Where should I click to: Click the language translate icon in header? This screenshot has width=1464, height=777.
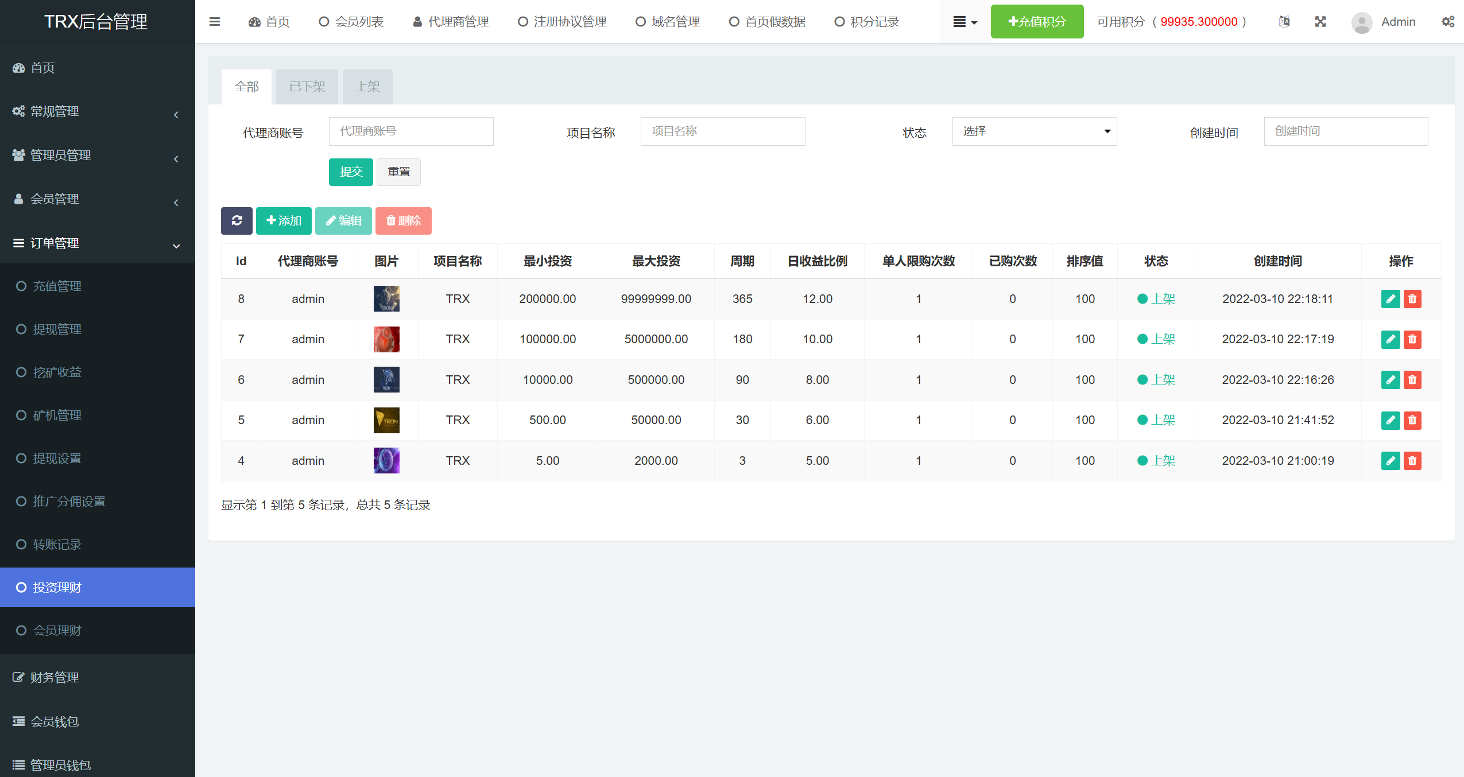1284,22
